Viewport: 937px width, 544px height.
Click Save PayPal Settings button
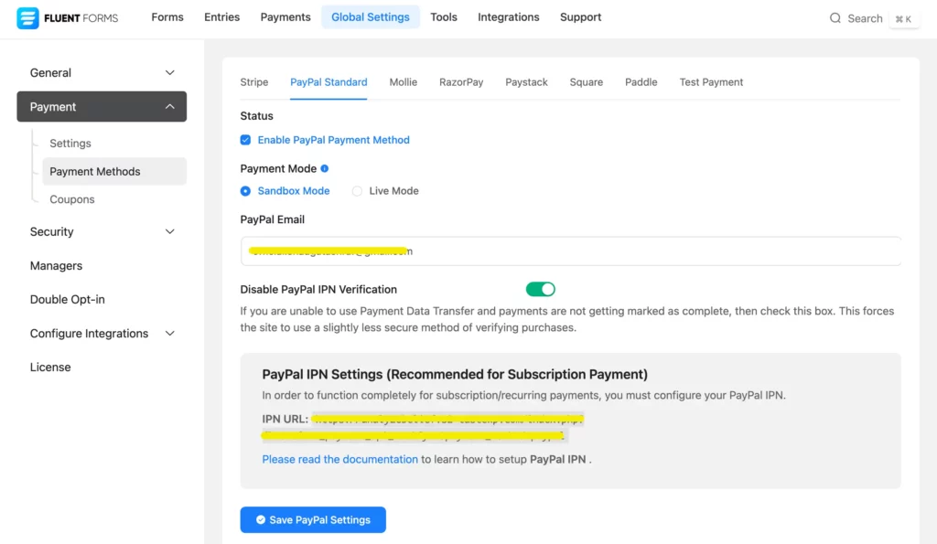[313, 519]
